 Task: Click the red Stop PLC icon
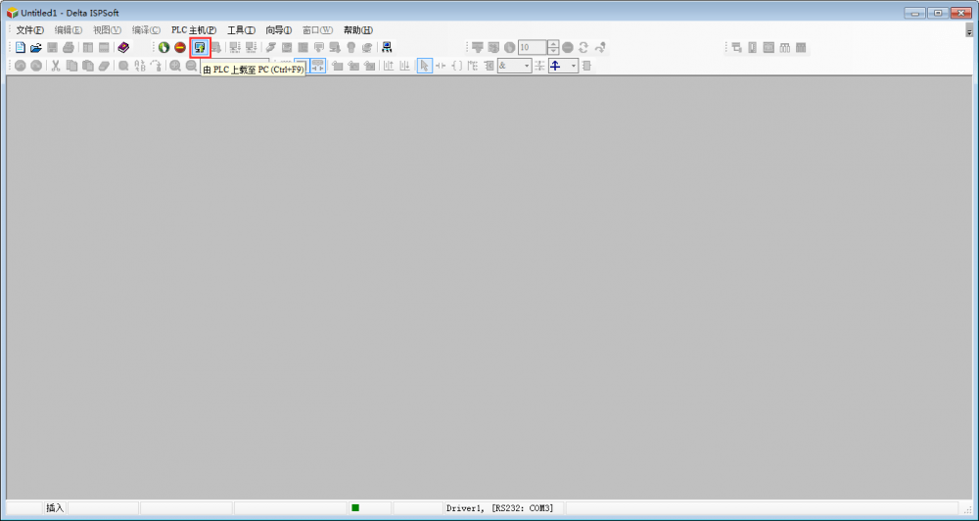click(180, 47)
